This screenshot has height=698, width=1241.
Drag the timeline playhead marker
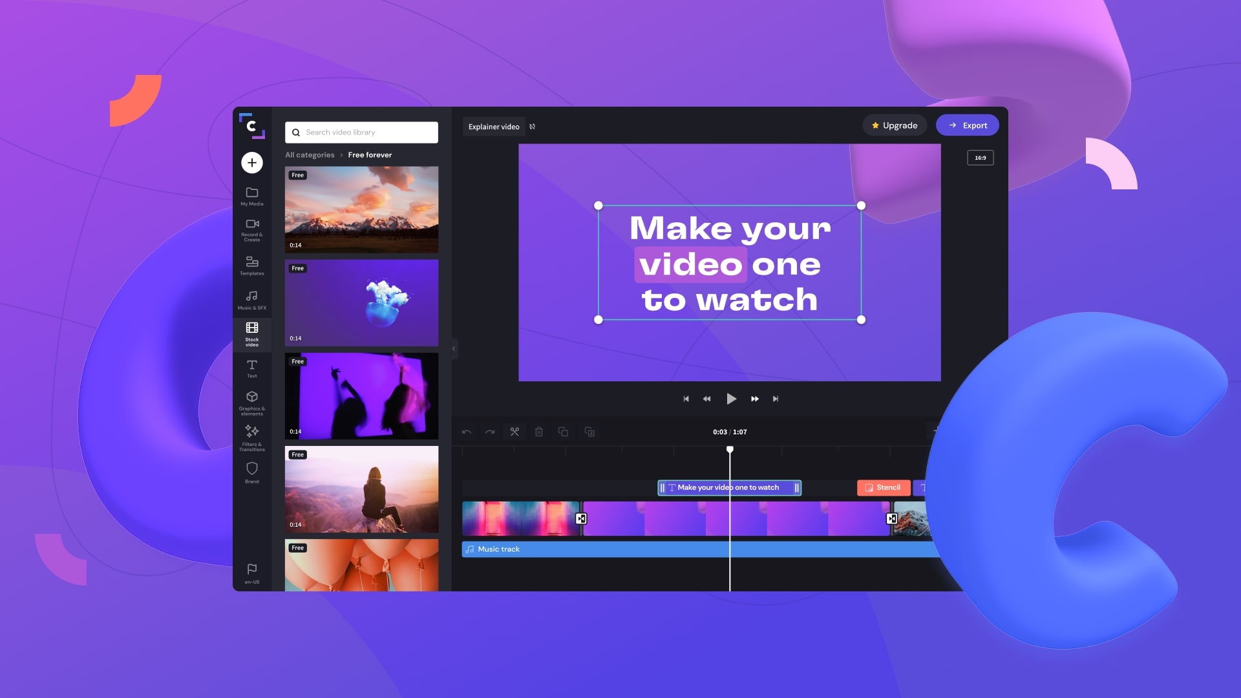tap(730, 449)
